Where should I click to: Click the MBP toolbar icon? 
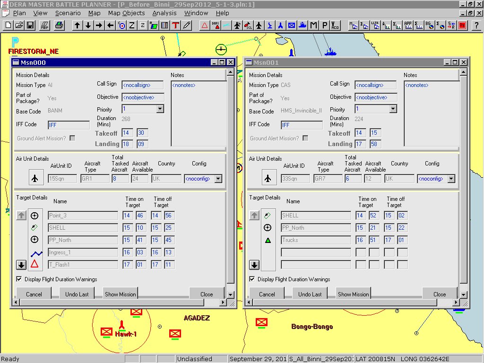tap(45, 26)
